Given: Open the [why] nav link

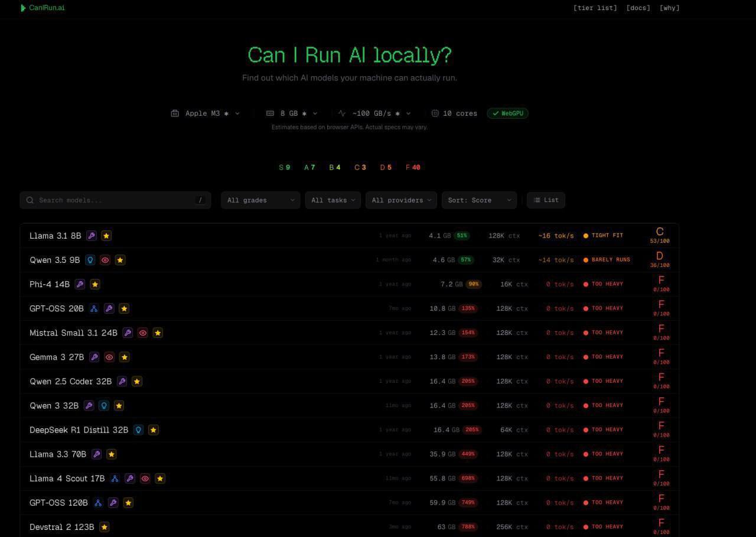Looking at the screenshot, I should [670, 8].
